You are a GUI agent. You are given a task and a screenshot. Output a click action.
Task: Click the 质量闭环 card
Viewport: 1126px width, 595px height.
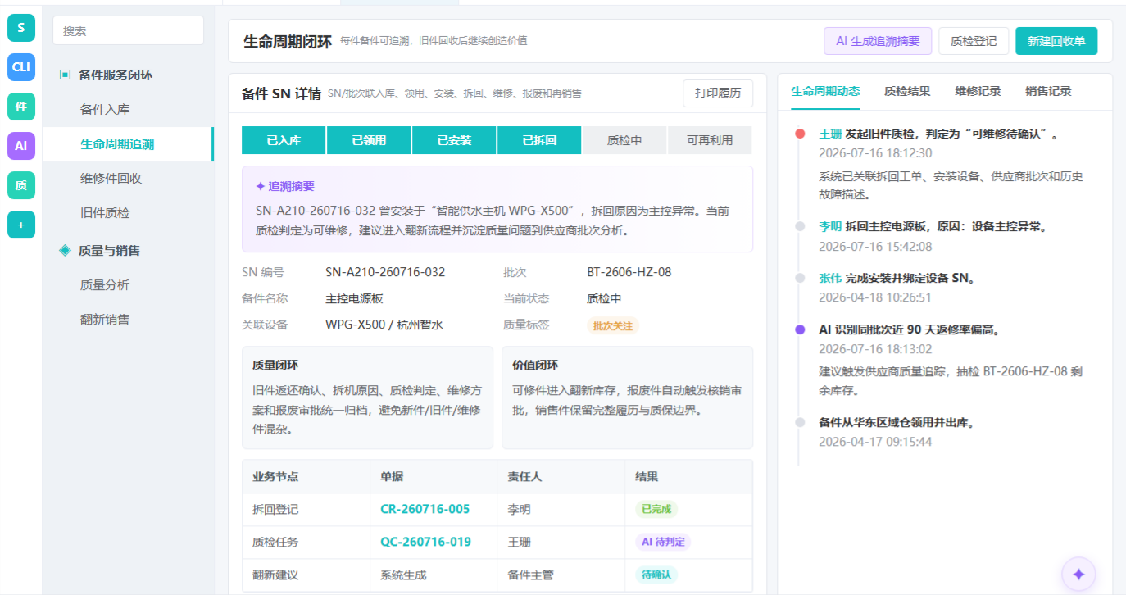click(368, 397)
